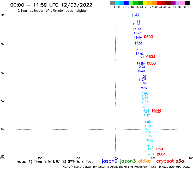Click the jason3 satellite label
Viewport: 193px width, 169px height.
(128, 161)
